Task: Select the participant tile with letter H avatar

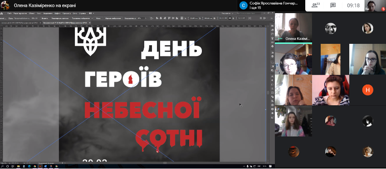Action: [367, 90]
